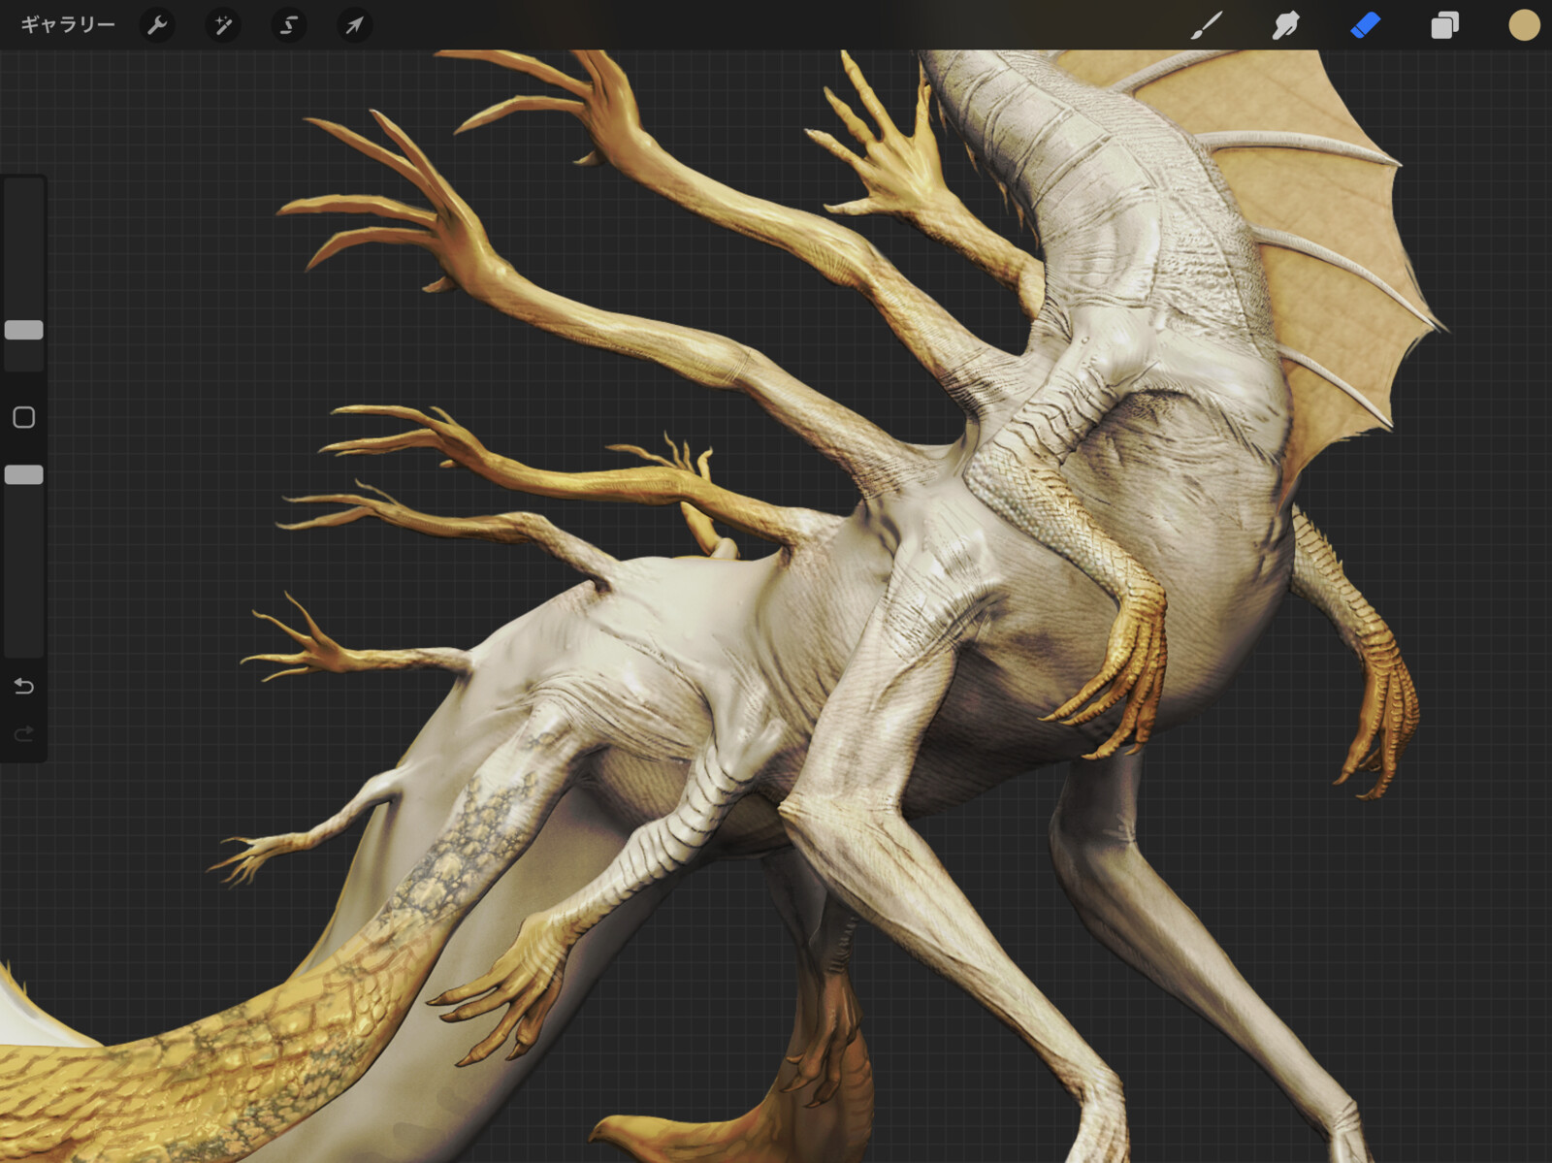Open the ギャラリー gallery view

68,25
